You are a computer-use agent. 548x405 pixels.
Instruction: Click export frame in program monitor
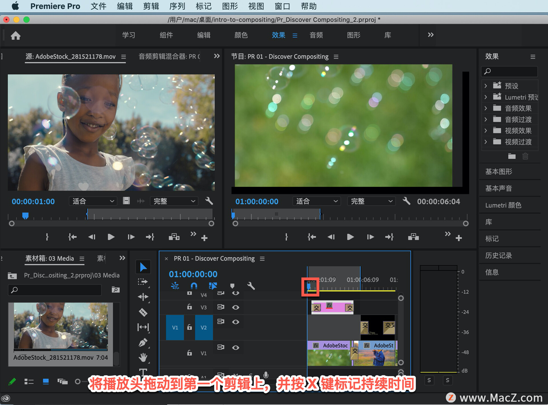413,237
